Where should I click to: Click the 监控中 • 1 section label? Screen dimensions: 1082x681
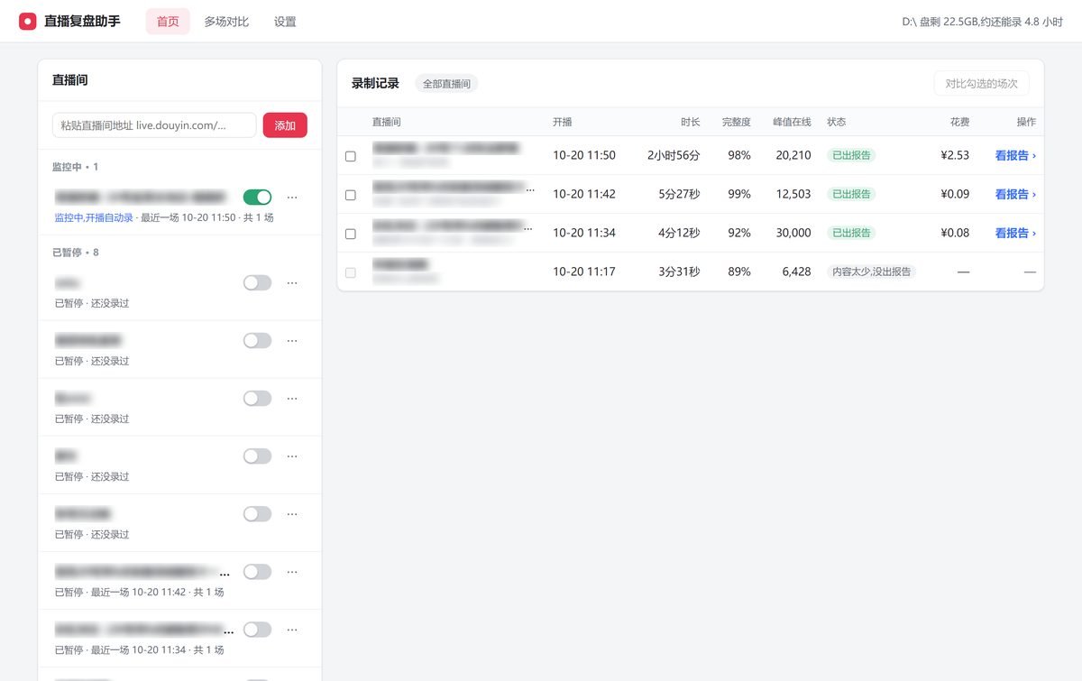click(76, 167)
